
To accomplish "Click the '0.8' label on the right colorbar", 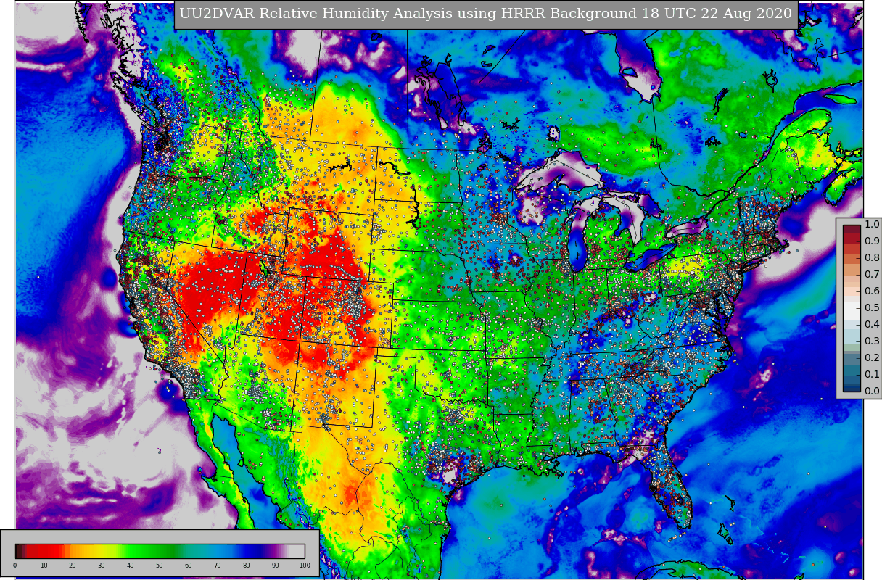I will (x=872, y=257).
